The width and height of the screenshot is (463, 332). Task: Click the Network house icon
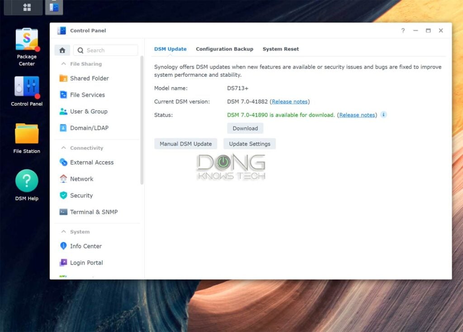(x=63, y=178)
